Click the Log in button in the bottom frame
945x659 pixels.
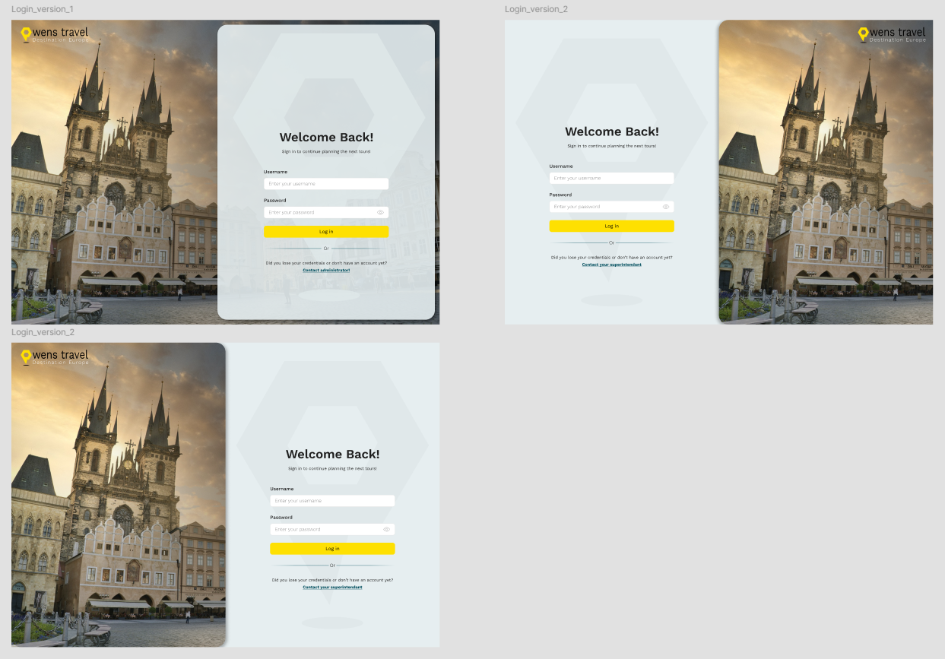(332, 549)
